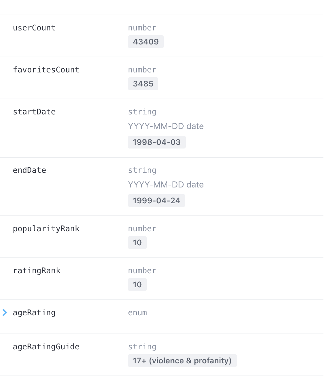
Task: Click the YYYY-MM-DD hint under startDate
Action: (166, 126)
